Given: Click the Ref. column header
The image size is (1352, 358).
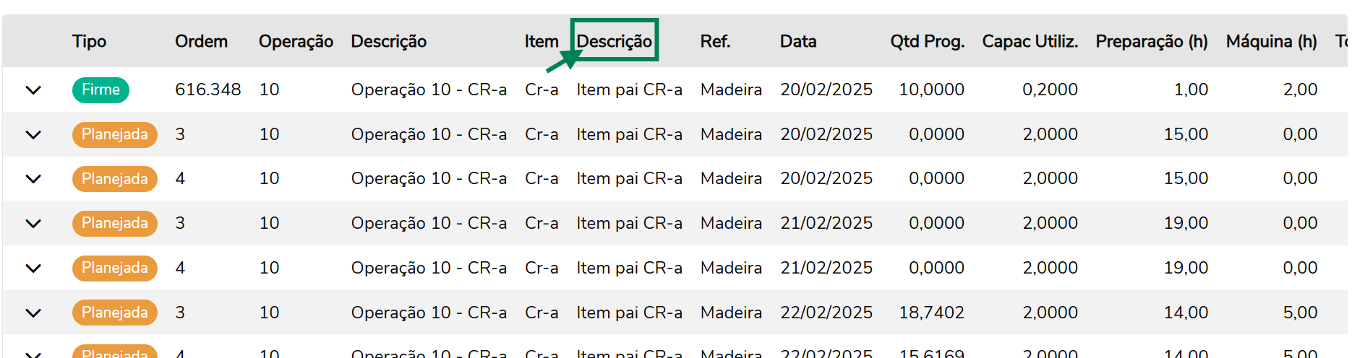Looking at the screenshot, I should coord(714,42).
